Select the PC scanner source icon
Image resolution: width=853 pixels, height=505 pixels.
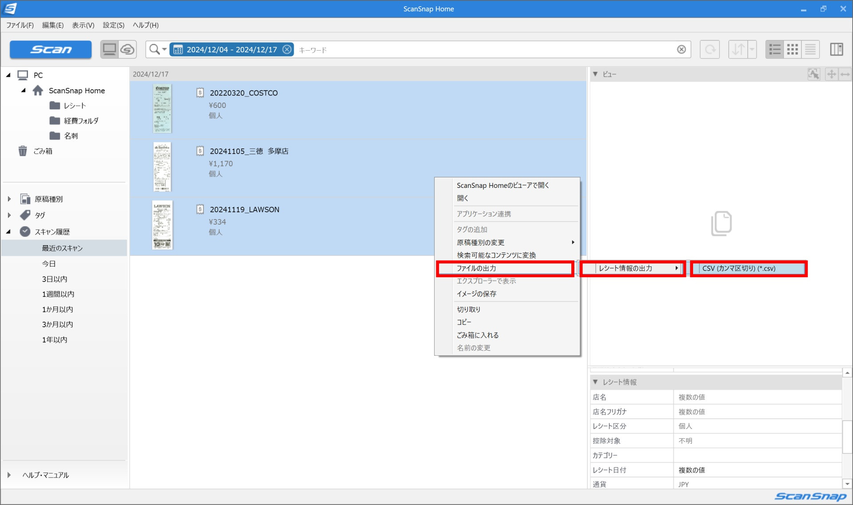point(109,49)
